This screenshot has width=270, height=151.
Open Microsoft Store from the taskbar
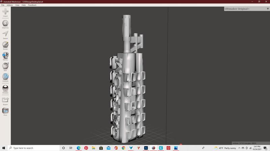click(x=101, y=148)
